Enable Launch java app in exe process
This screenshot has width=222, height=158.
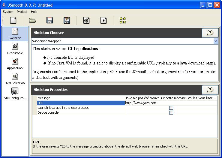(171, 108)
